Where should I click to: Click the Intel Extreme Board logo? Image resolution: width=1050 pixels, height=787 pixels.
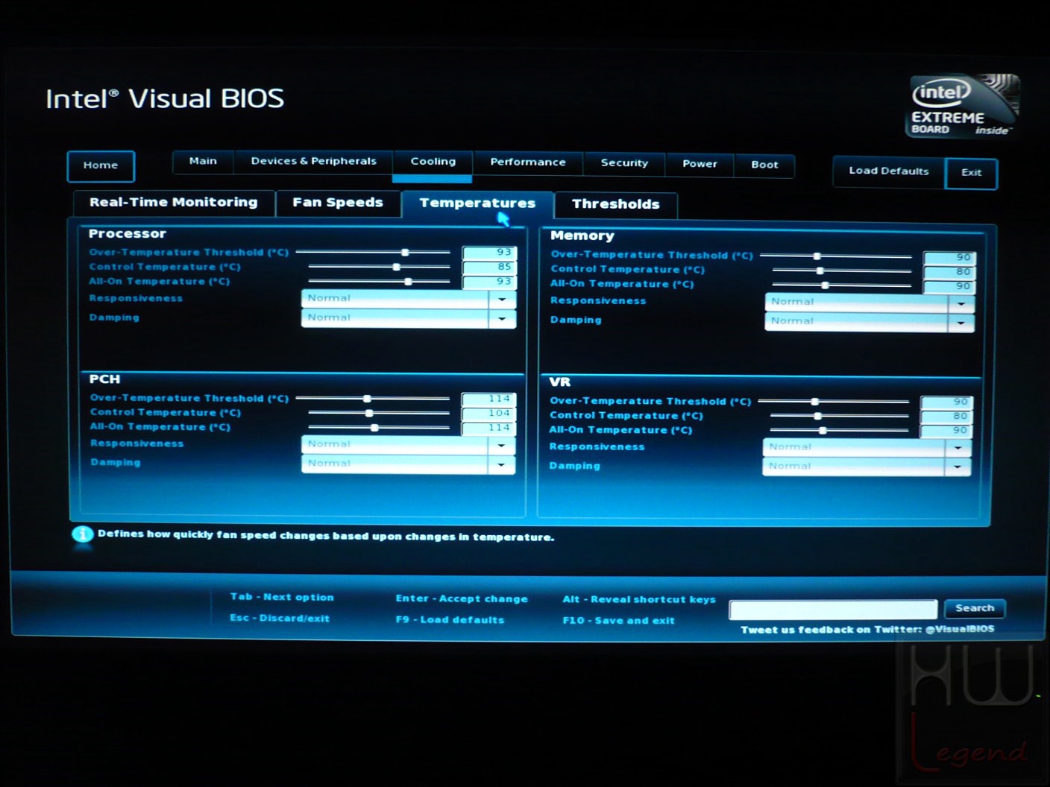(963, 105)
